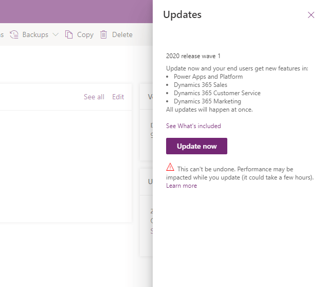Click the Backups history icon

[x=14, y=34]
